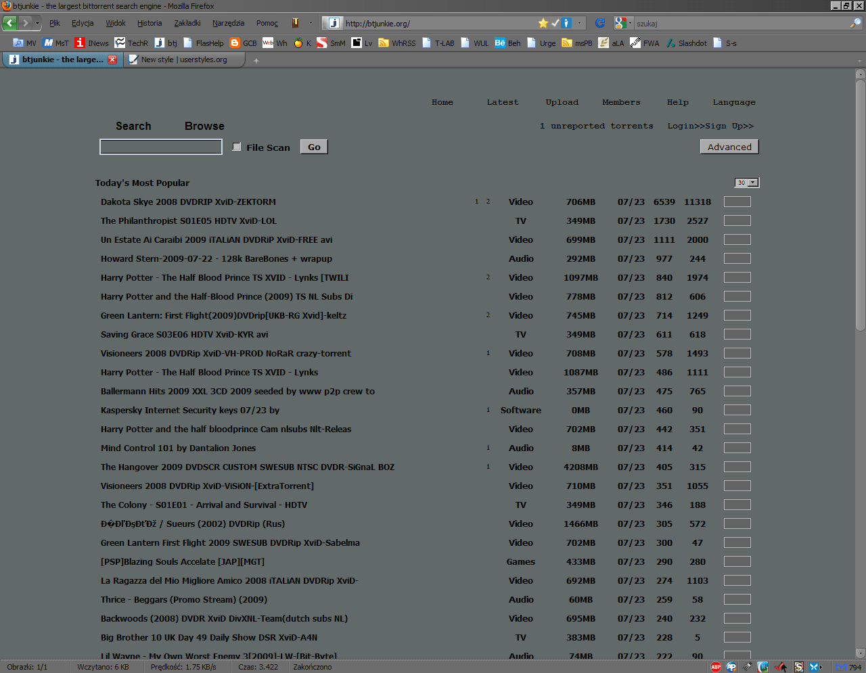Toggle the File Scan checkbox
866x673 pixels.
click(237, 147)
